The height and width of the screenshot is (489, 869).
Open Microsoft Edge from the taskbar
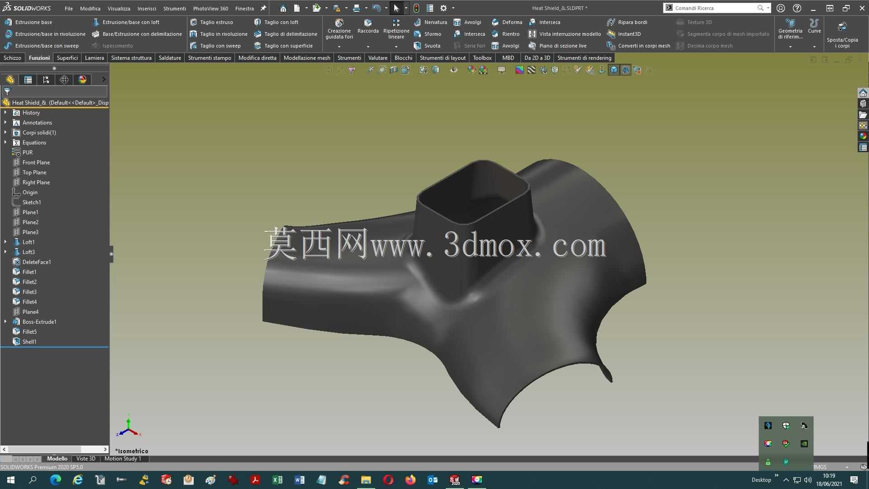(56, 480)
